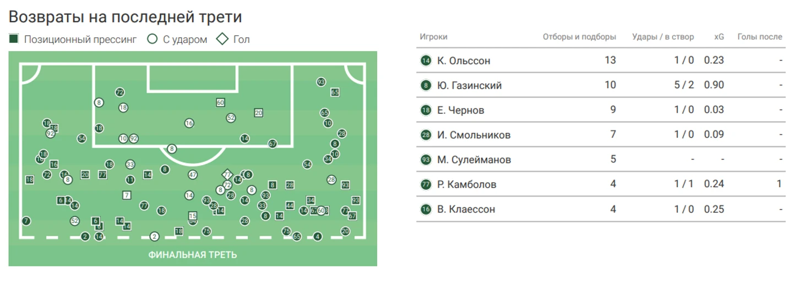Screen dimensions: 804x290
Task: Sort by the Отборы и подборы column
Action: point(579,37)
